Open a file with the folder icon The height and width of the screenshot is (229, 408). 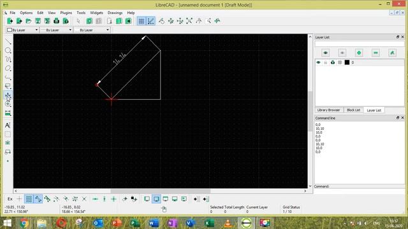[28, 21]
